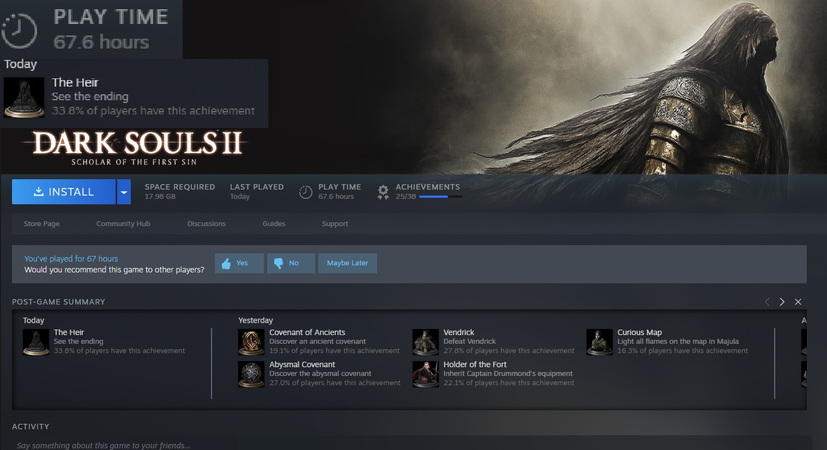Click No to not recommend game
The width and height of the screenshot is (827, 450).
click(x=291, y=263)
